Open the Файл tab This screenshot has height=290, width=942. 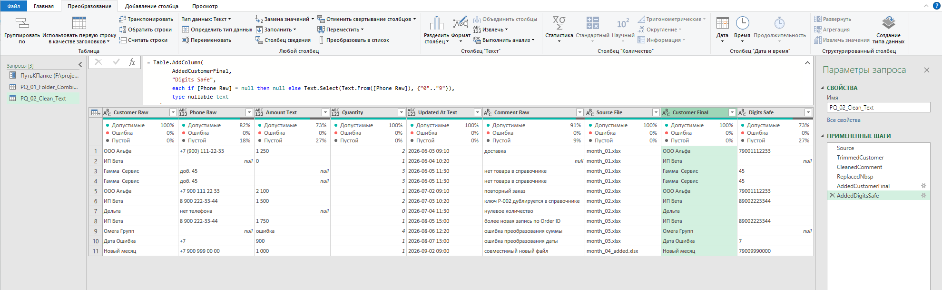click(x=14, y=6)
